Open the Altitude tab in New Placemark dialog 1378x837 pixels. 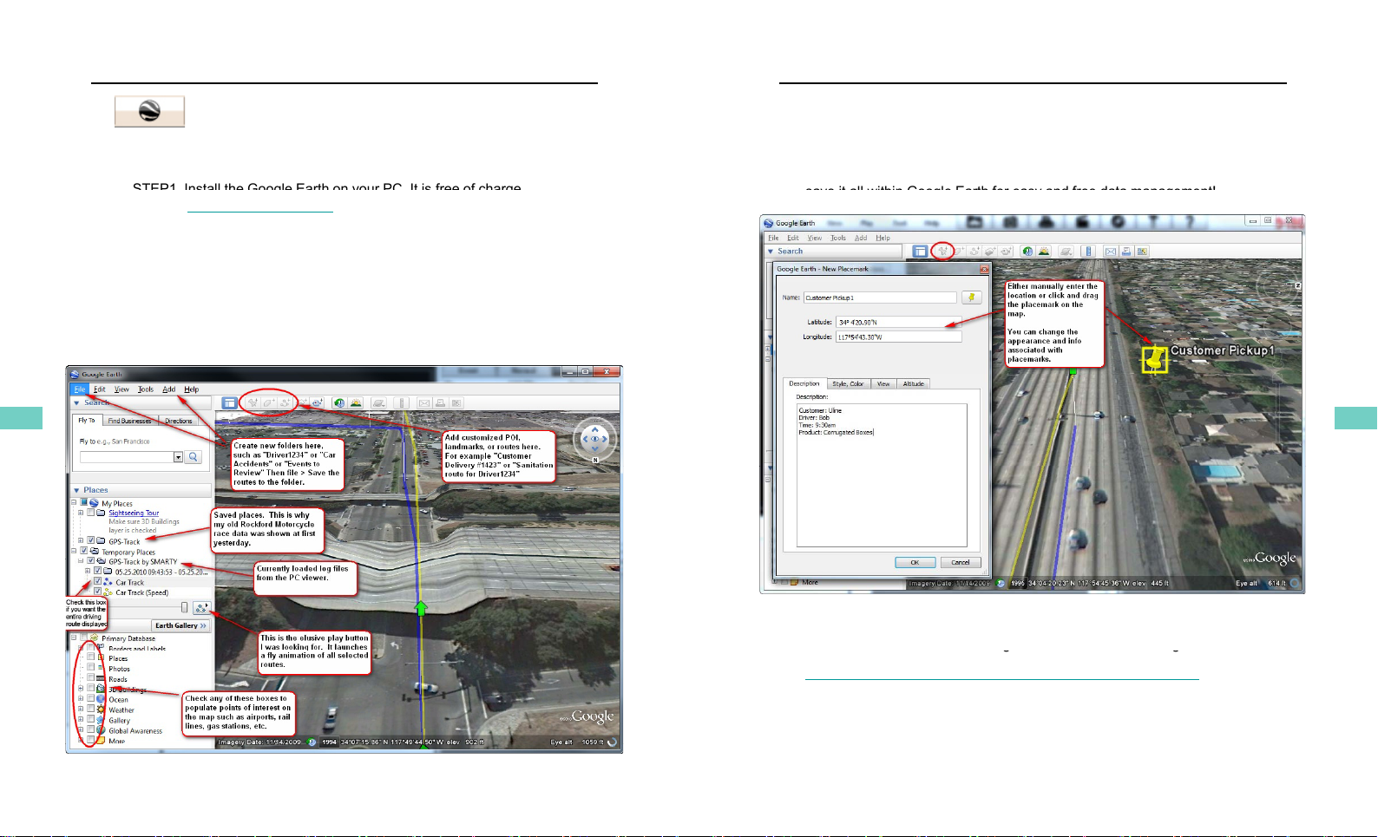(913, 383)
